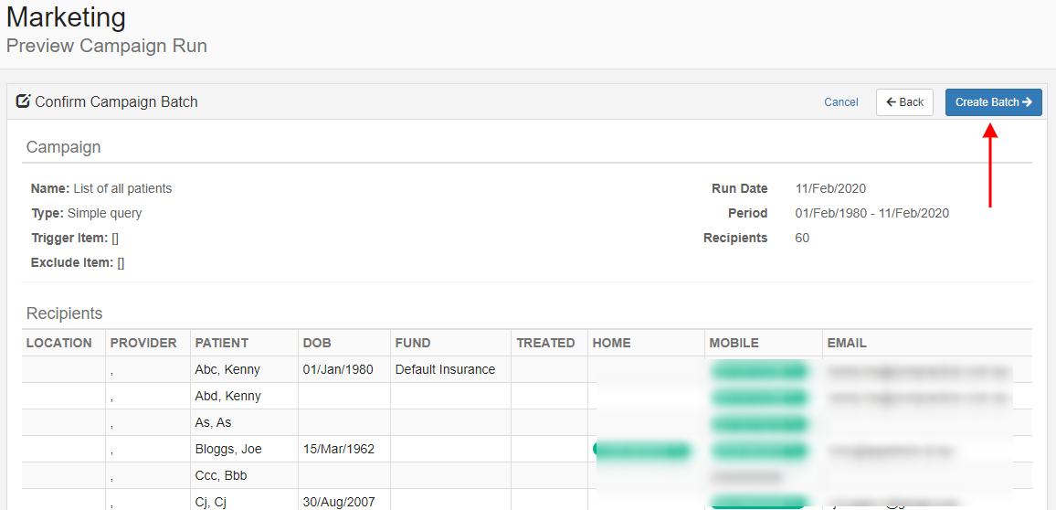Click the Period value 01/Feb/1980 - 11/Feb/2020
This screenshot has height=510, width=1056.
point(872,214)
